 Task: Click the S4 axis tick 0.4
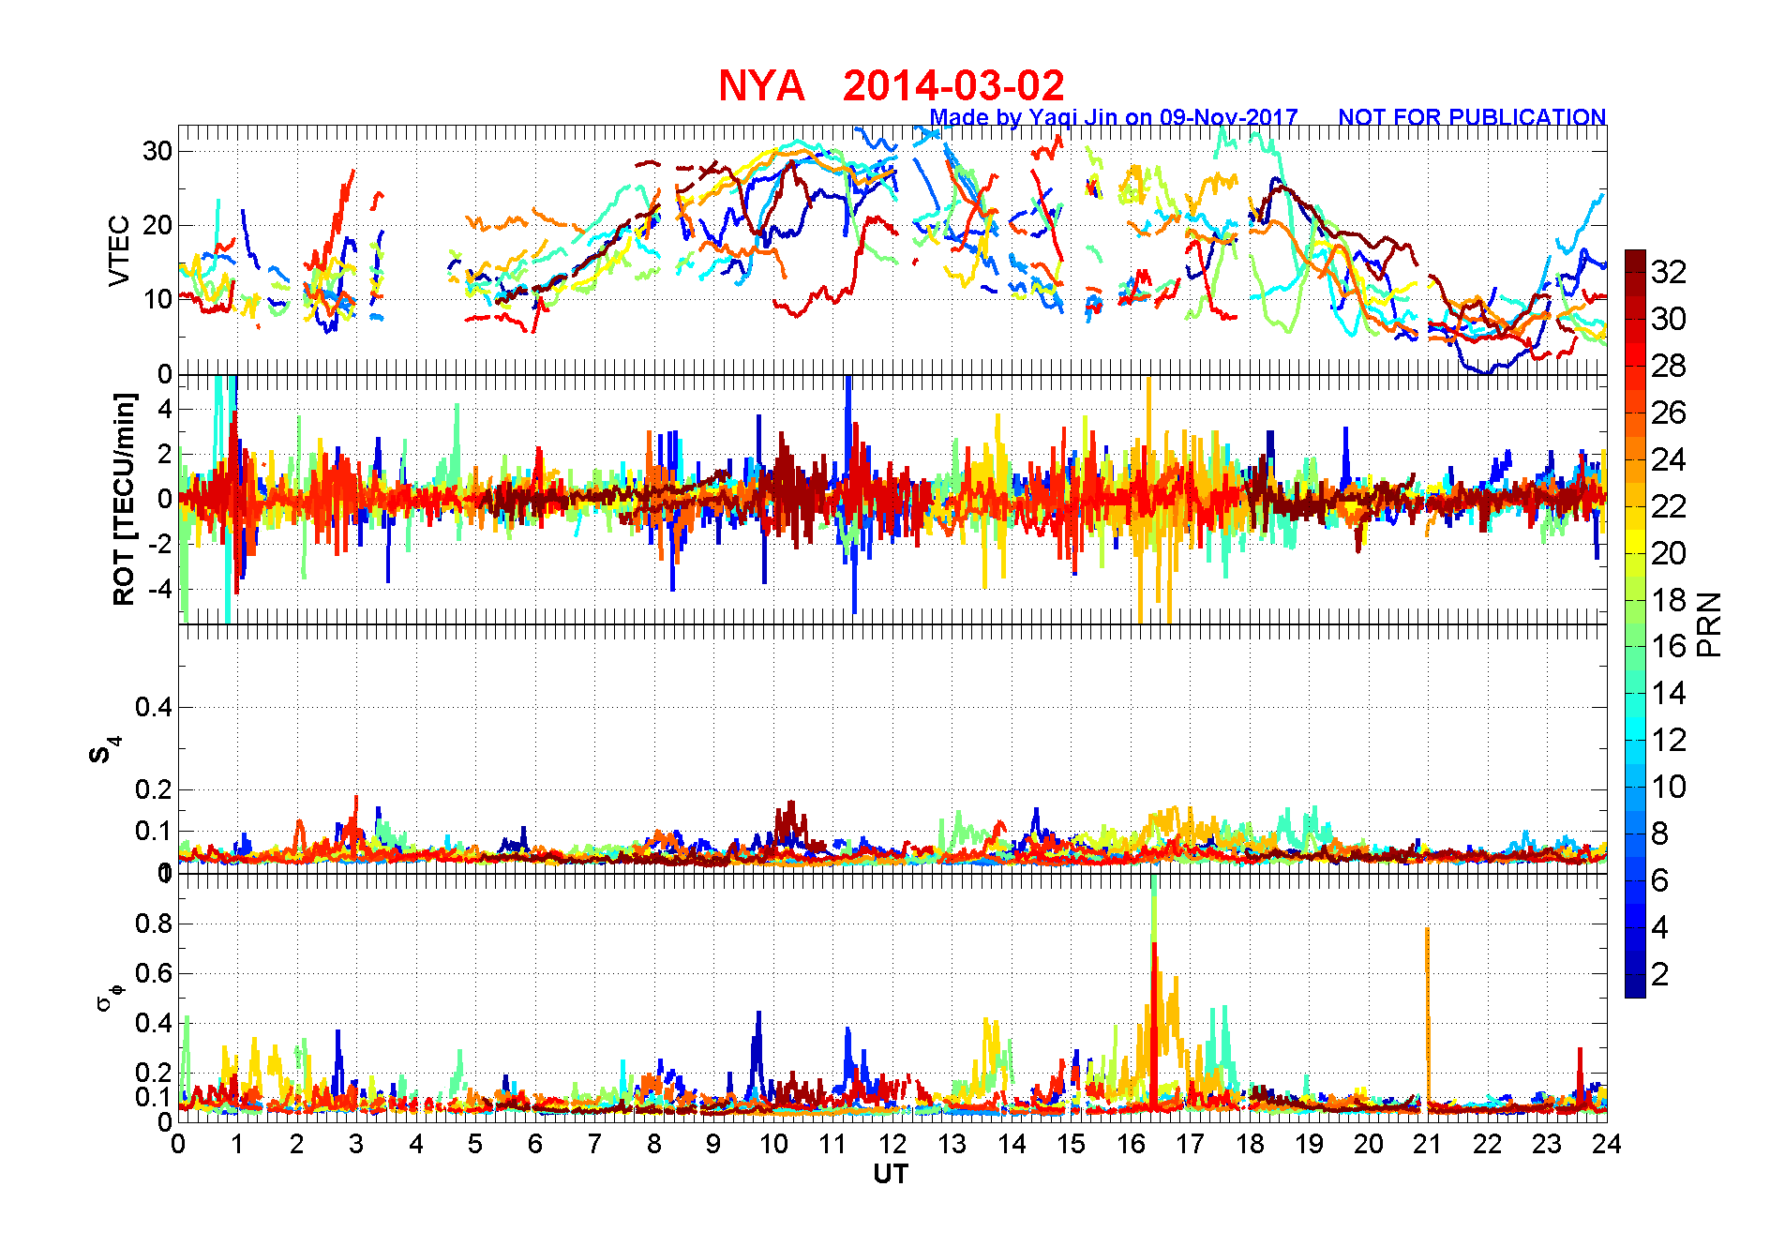click(154, 707)
